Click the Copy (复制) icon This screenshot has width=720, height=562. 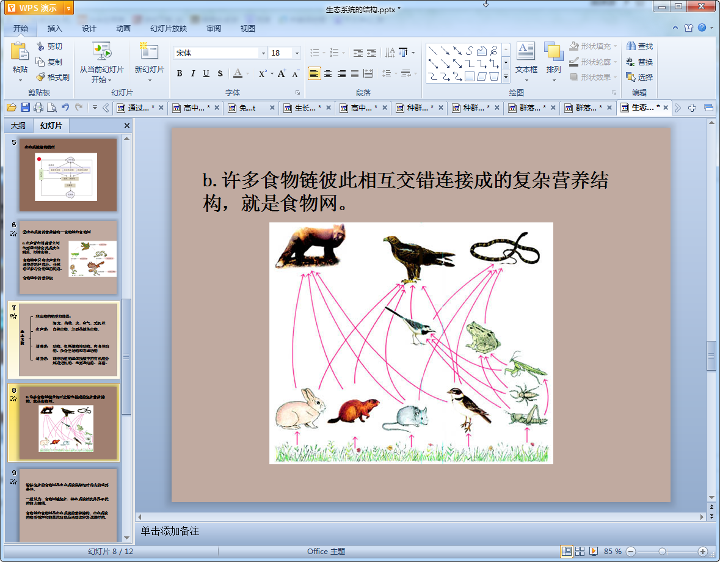click(40, 62)
